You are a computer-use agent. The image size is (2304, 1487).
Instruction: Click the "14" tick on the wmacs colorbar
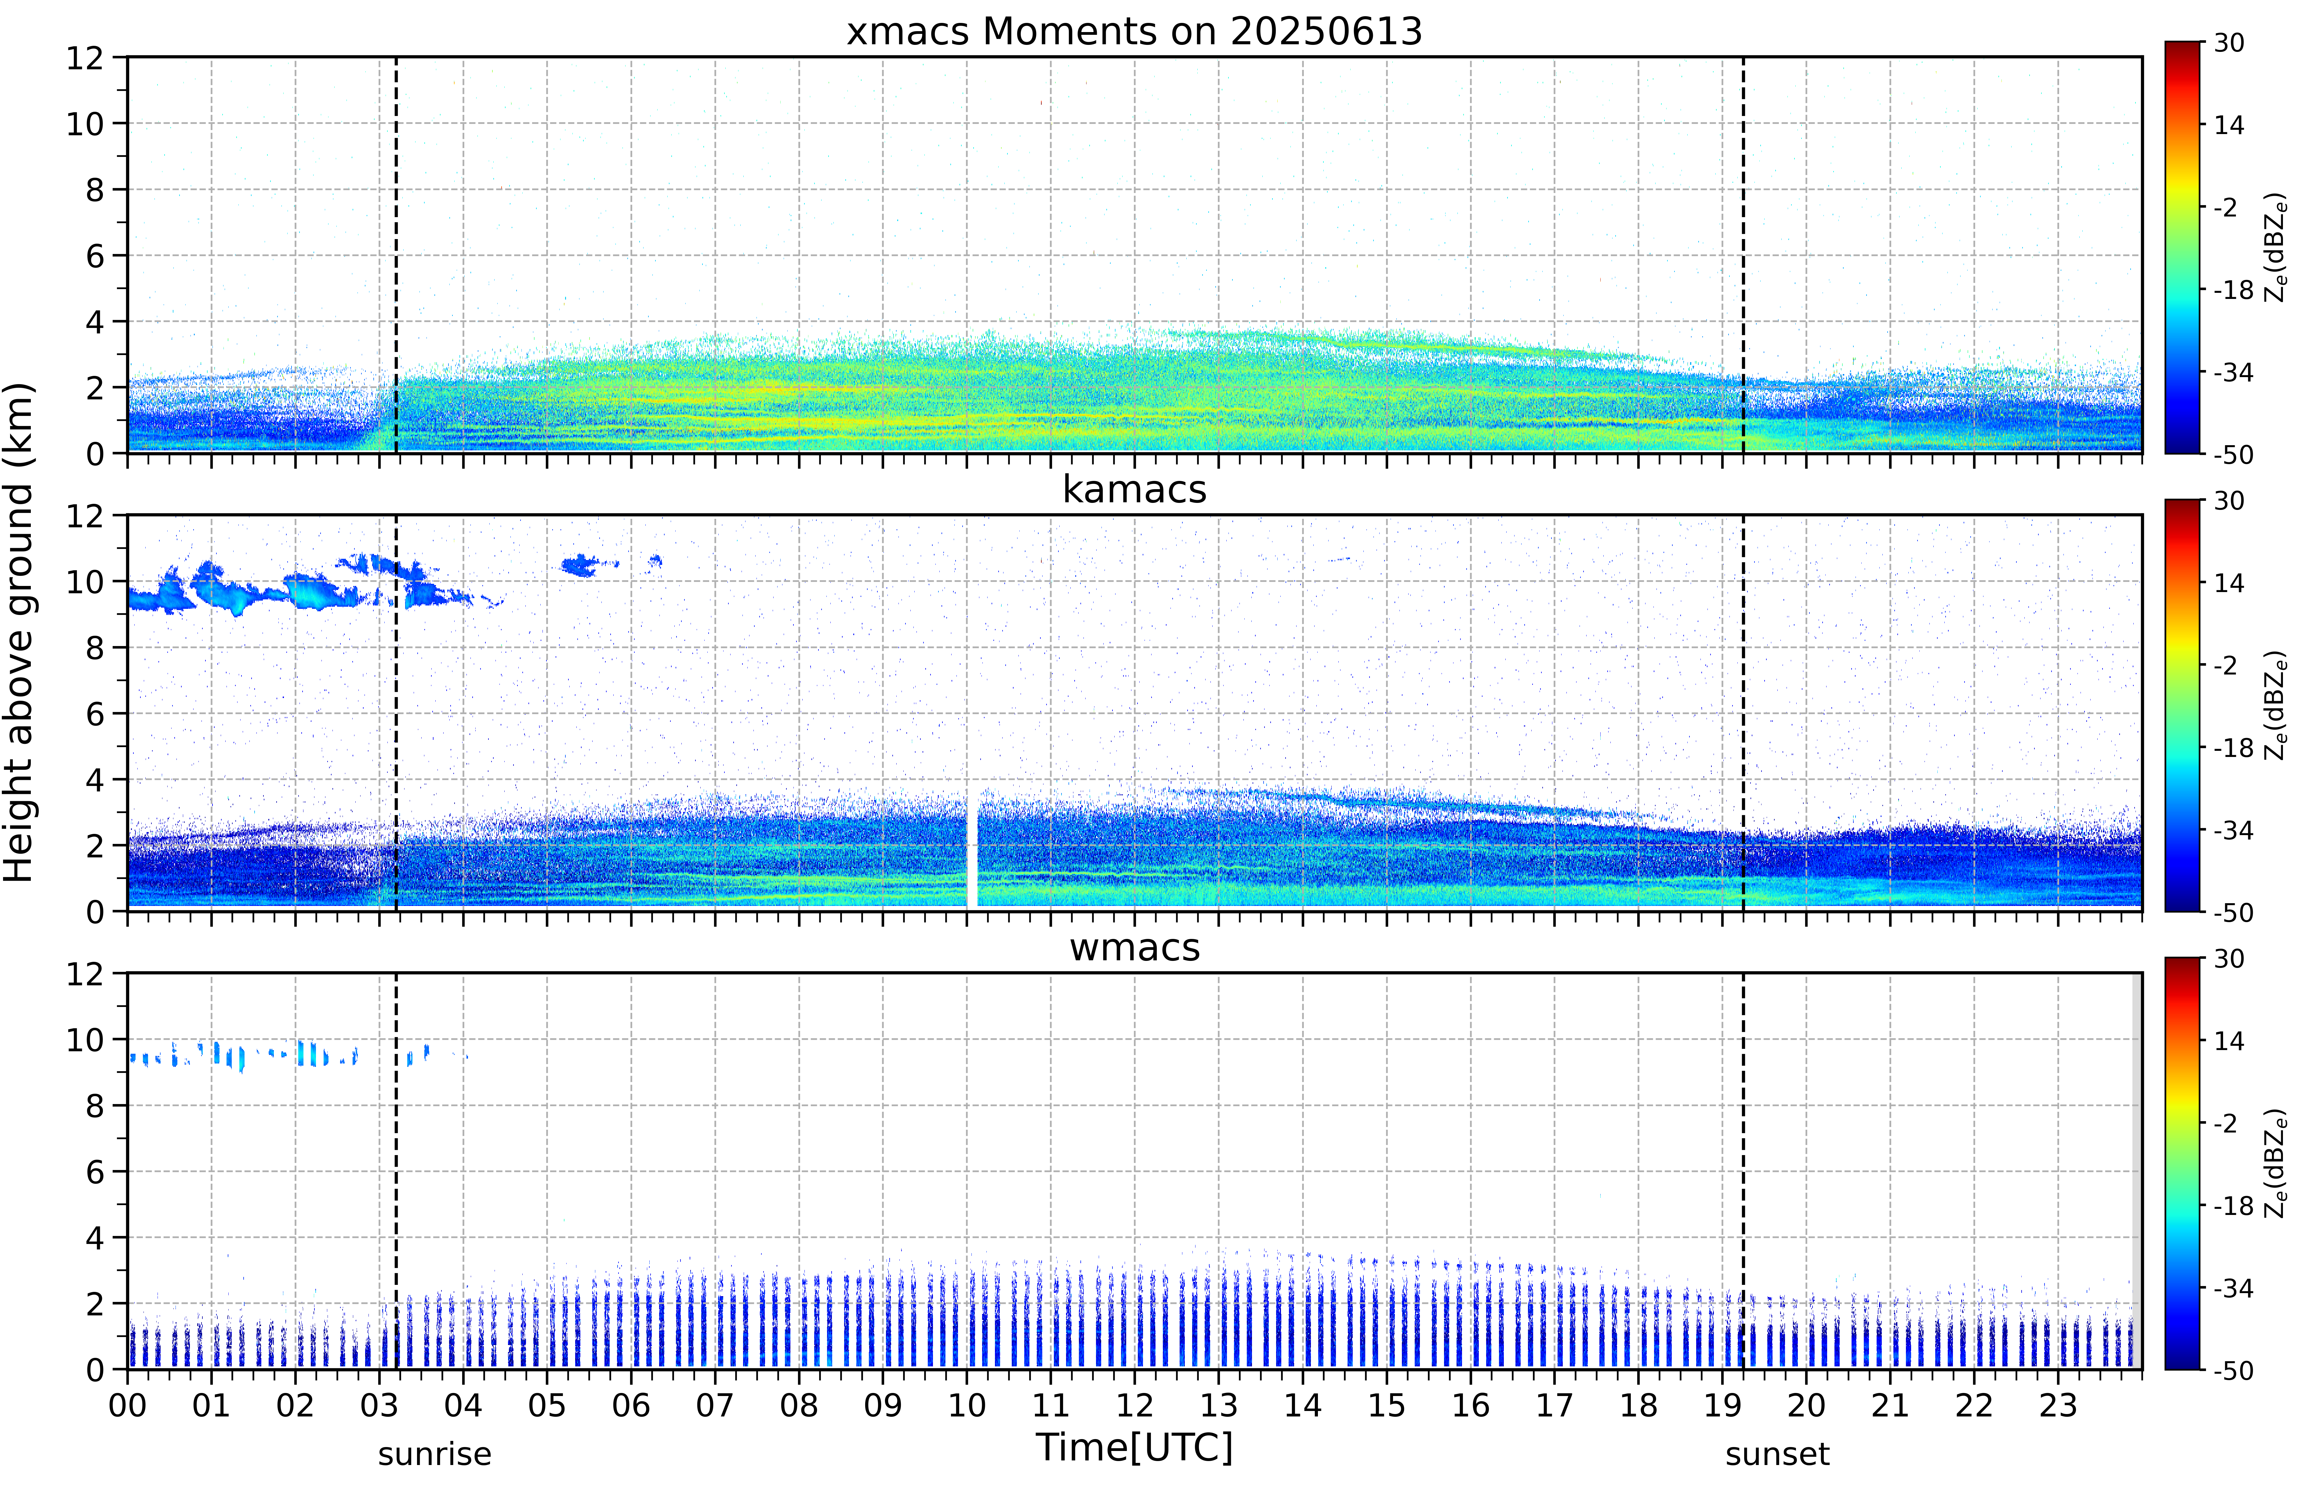coord(2229,1041)
